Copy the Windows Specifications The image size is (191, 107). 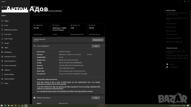pyautogui.click(x=96, y=98)
